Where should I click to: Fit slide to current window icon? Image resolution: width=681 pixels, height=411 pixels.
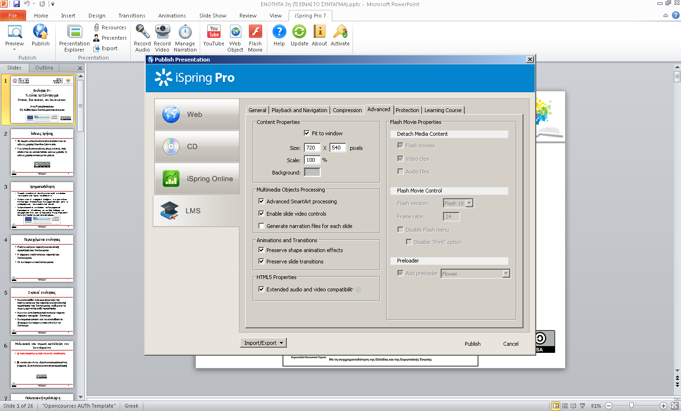[675, 406]
